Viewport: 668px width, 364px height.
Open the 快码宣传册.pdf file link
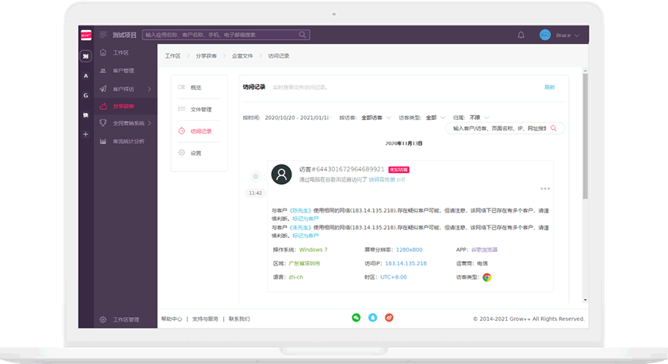[386, 179]
